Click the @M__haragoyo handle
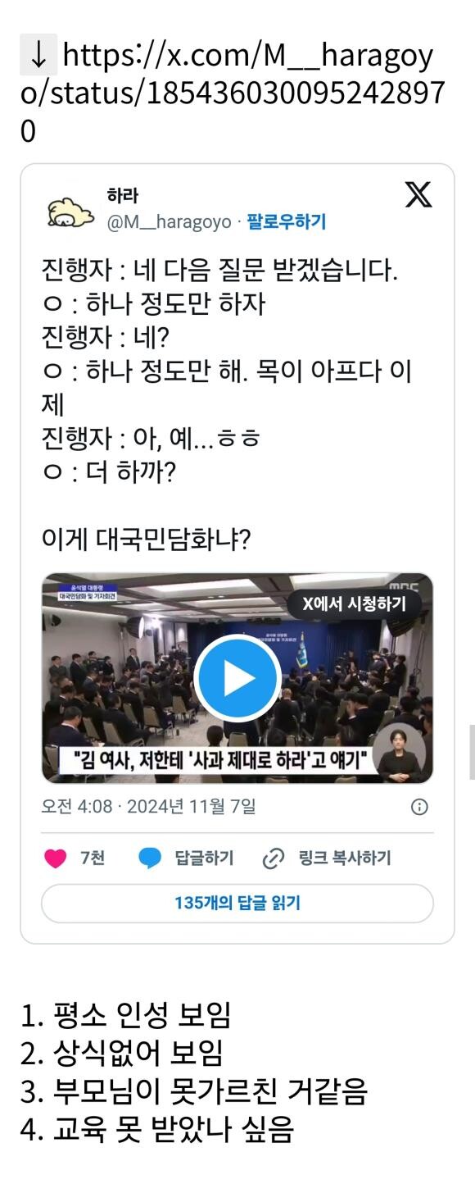The width and height of the screenshot is (475, 1184). point(169,222)
